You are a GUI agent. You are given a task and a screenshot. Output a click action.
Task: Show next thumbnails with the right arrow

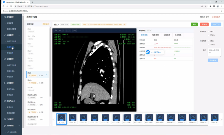pyautogui.click(x=221, y=119)
